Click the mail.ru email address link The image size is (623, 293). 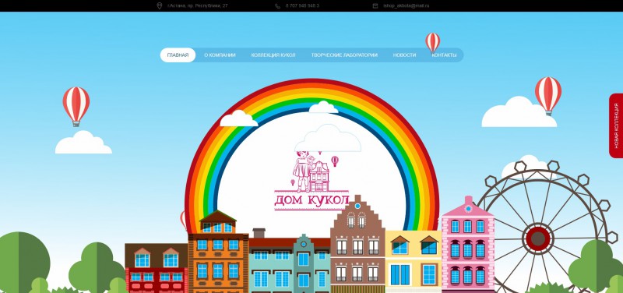pyautogui.click(x=406, y=6)
